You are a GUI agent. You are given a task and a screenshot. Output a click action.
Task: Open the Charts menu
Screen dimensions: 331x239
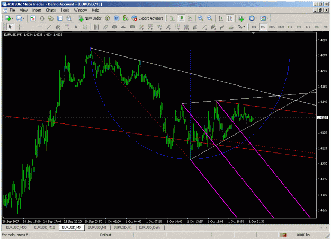tap(51, 10)
